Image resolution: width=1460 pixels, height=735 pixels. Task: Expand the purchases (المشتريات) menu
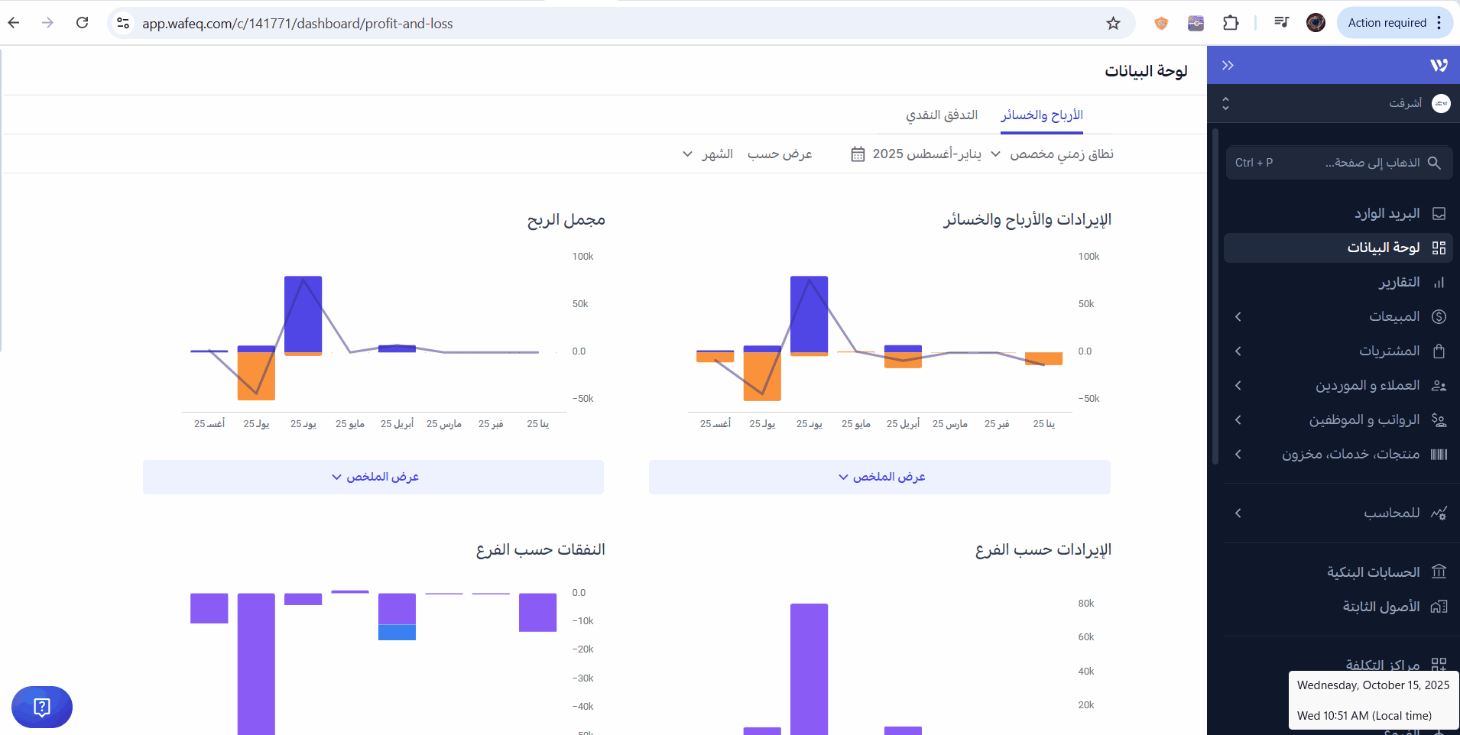pos(1238,351)
